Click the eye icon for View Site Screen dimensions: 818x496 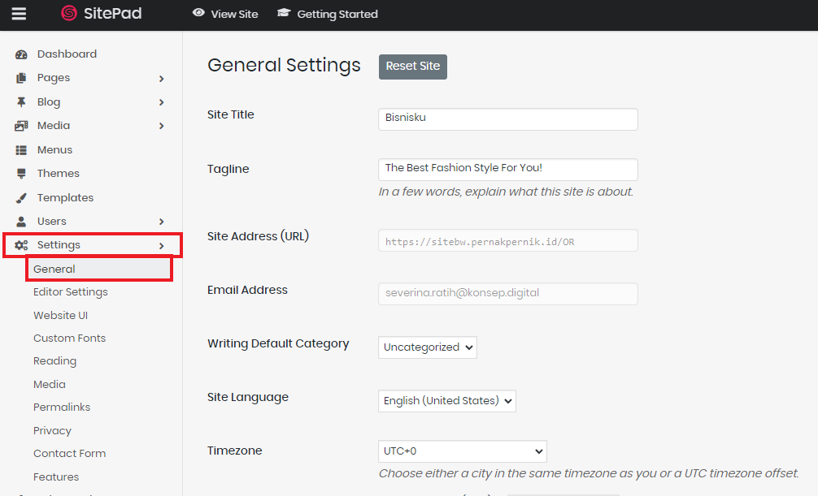198,13
